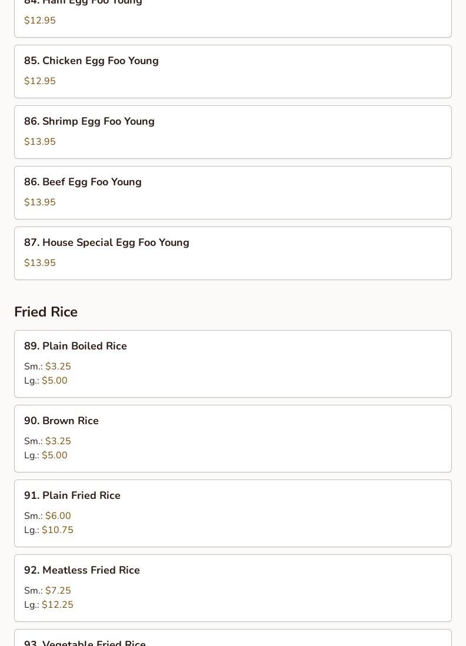Select small $7.25 Meatless Fried Rice
Screen dimensions: 466x646
click(x=58, y=591)
